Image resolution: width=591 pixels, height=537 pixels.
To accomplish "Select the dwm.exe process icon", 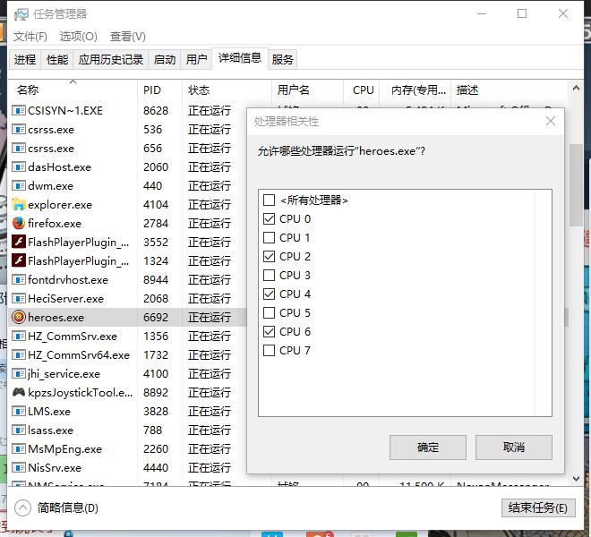I will [x=19, y=186].
